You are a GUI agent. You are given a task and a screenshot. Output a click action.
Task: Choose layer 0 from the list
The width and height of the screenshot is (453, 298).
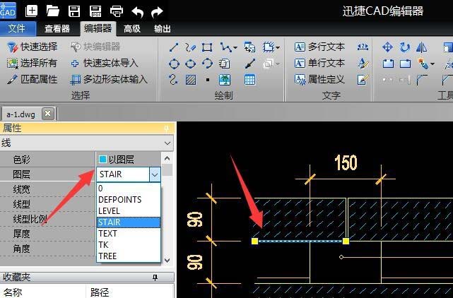coord(129,189)
